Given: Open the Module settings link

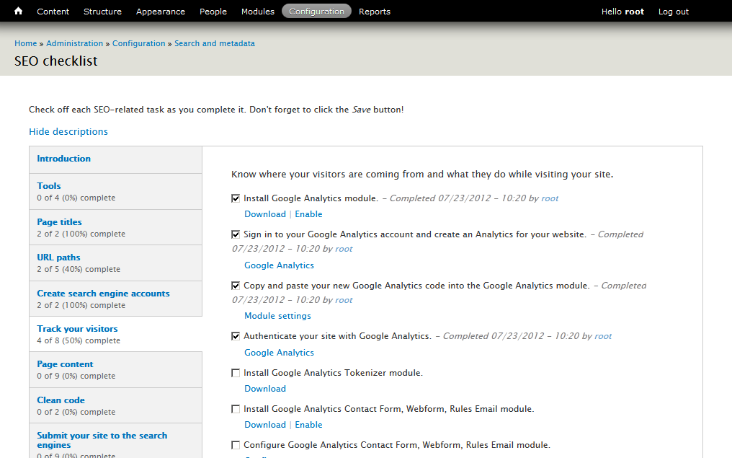Looking at the screenshot, I should click(x=277, y=316).
